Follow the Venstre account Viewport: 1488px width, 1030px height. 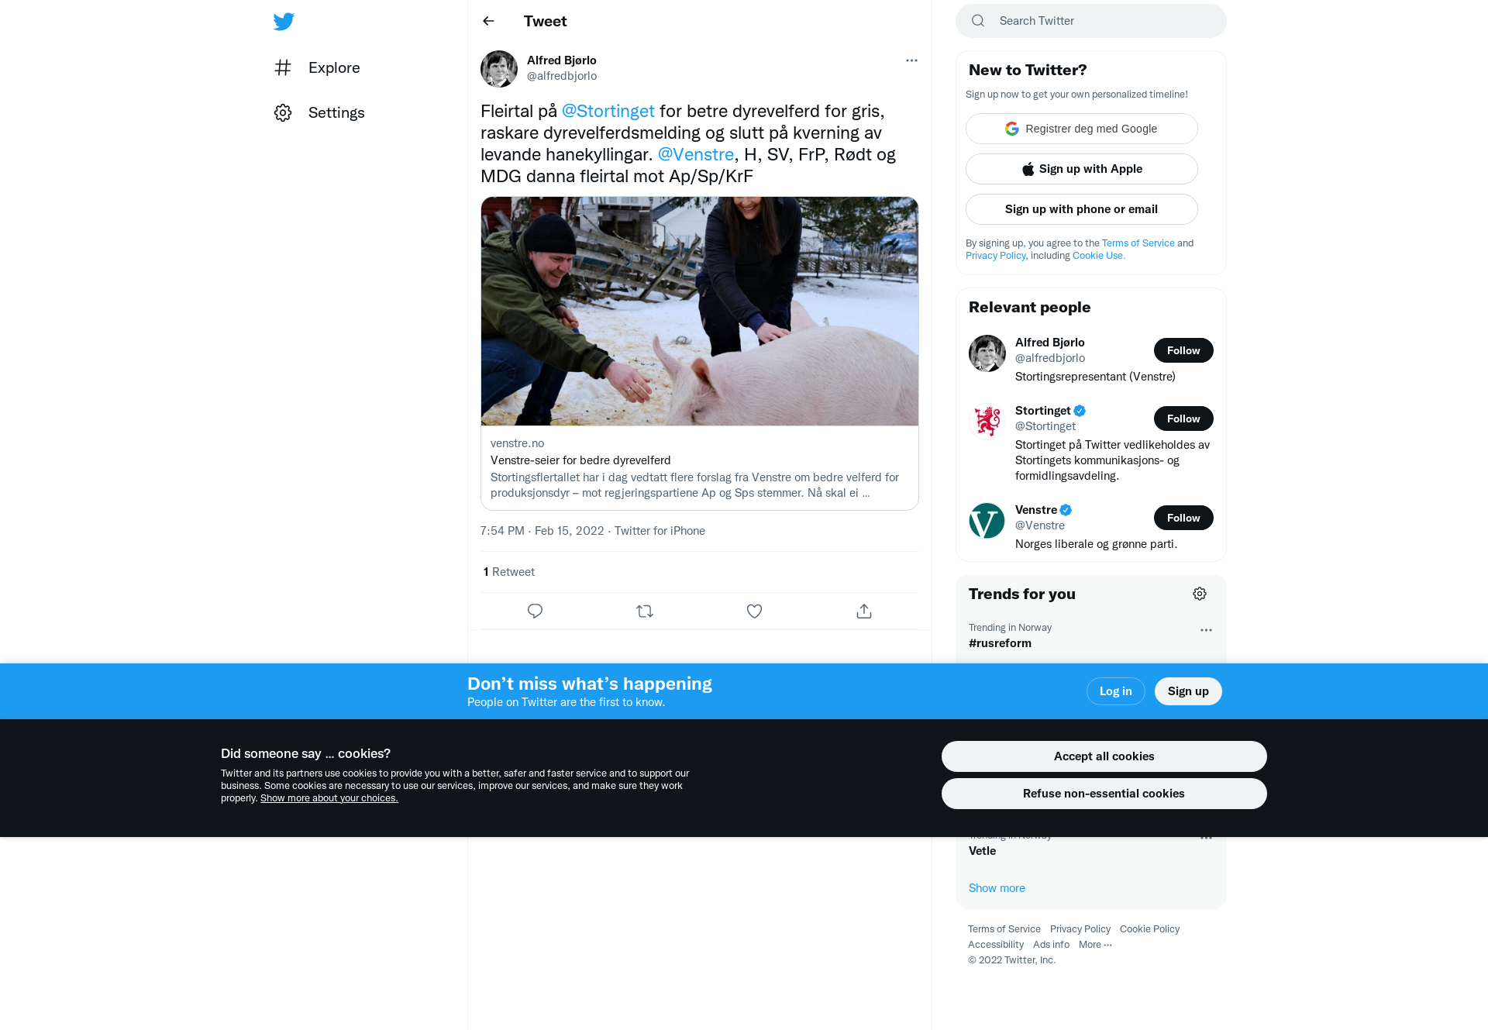click(x=1183, y=518)
